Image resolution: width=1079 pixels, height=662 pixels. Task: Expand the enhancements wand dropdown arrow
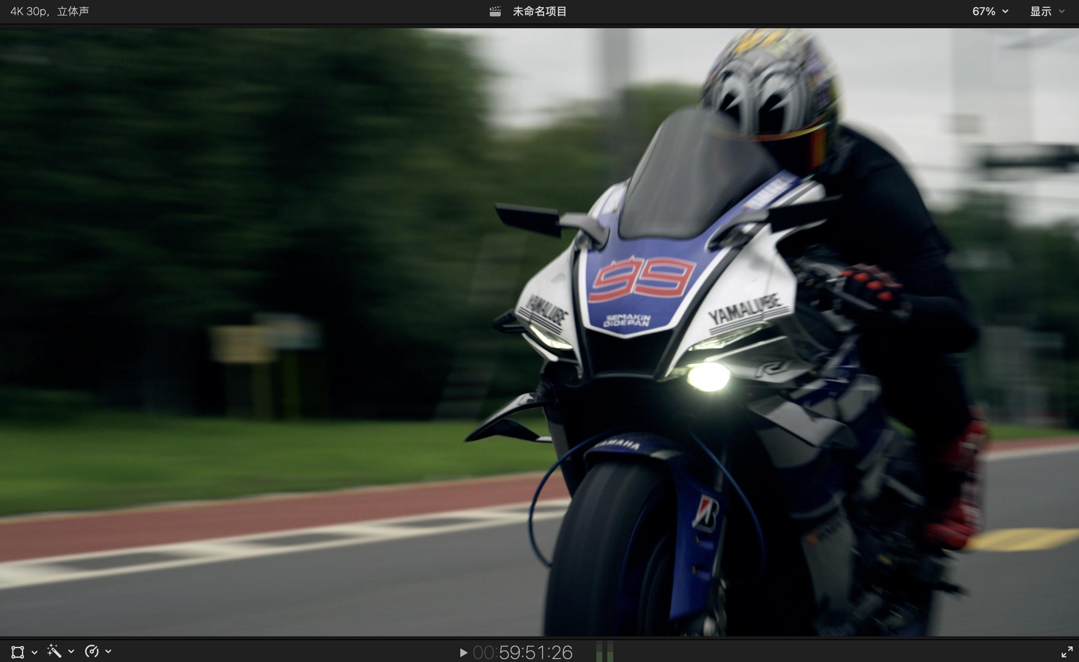(x=71, y=651)
